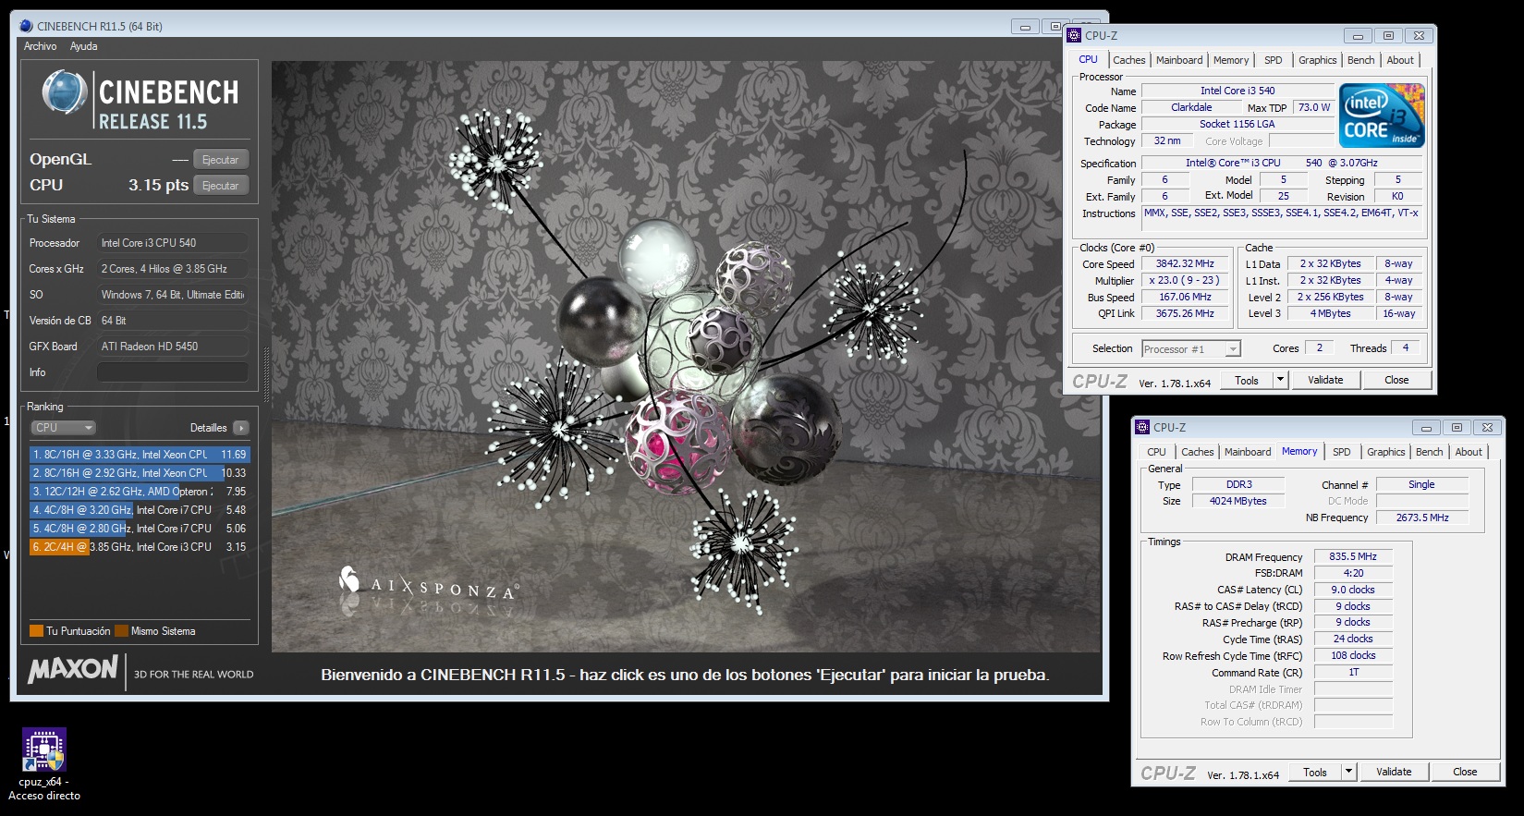The width and height of the screenshot is (1524, 816).
Task: Click the Core Speed value 3842.32 MHz
Action: pyautogui.click(x=1185, y=264)
